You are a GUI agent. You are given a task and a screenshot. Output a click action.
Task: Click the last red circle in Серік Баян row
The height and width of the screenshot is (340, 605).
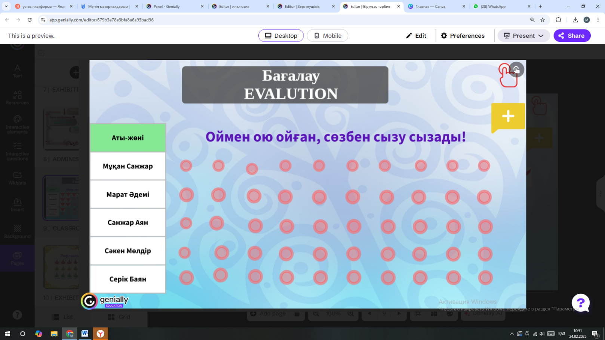(x=485, y=278)
